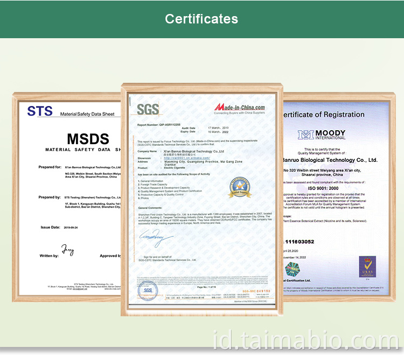This screenshot has width=404, height=355.
Task: Click the blue Audited Supplier seal
Action: pyautogui.click(x=242, y=185)
